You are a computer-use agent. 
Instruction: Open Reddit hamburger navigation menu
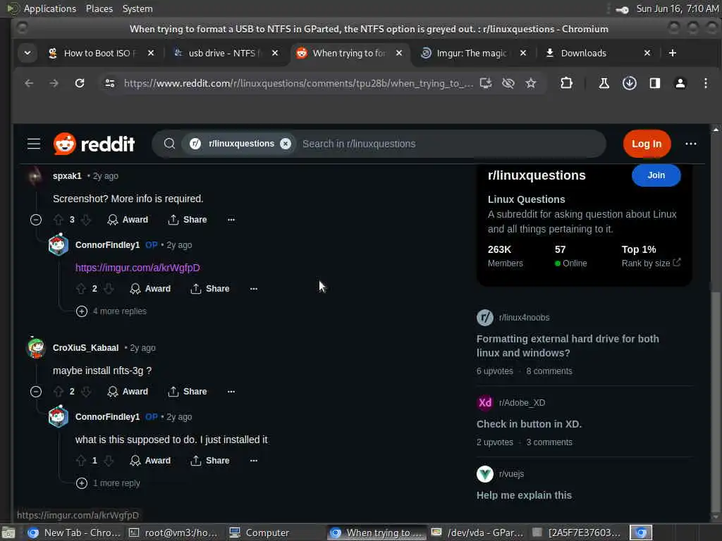coord(34,144)
